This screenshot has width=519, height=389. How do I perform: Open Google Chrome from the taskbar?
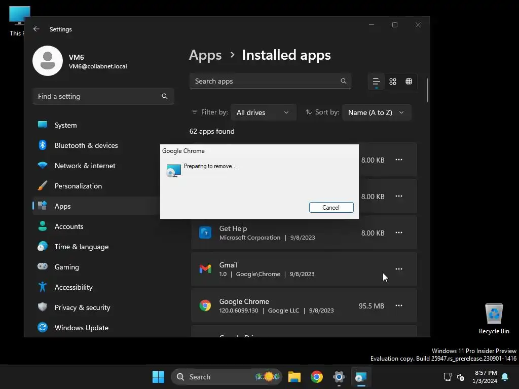tap(317, 377)
